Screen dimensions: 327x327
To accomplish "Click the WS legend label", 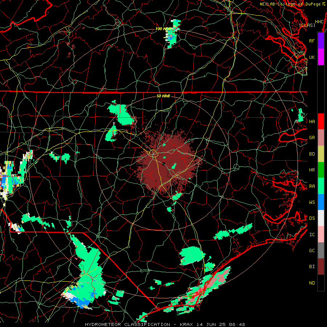I will pos(312,202).
